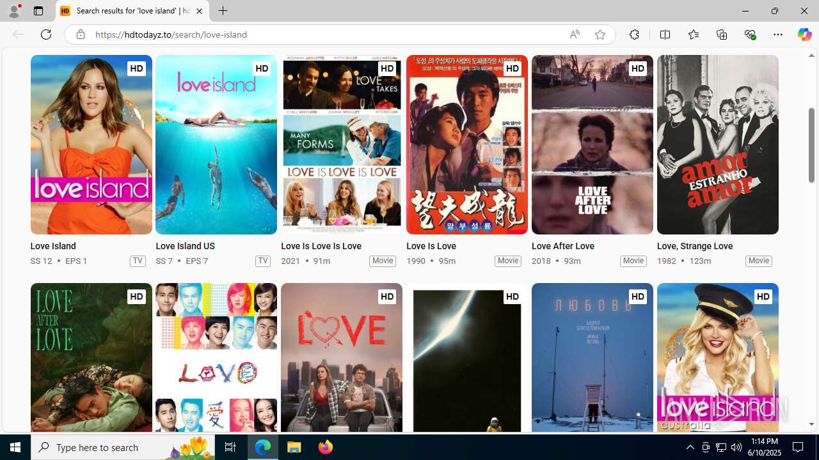Viewport: 819px width, 460px height.
Task: Open the Favorites list
Action: [x=693, y=34]
